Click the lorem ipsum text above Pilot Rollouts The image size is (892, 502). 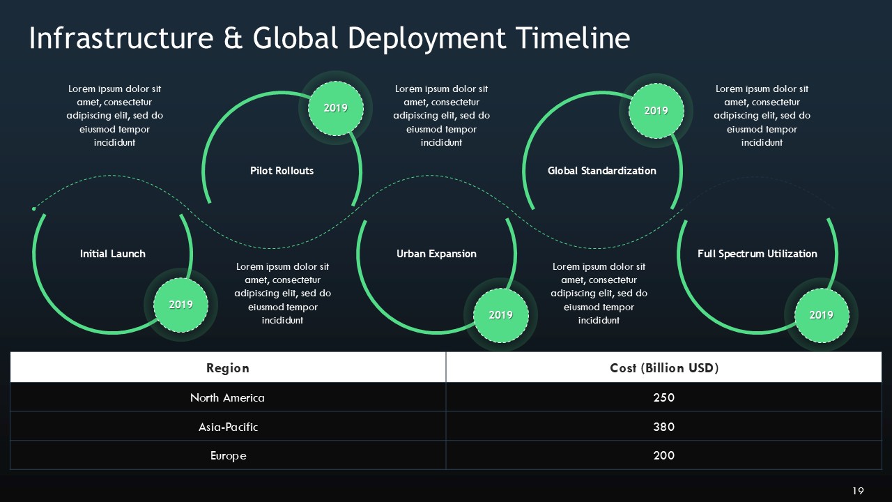115,115
